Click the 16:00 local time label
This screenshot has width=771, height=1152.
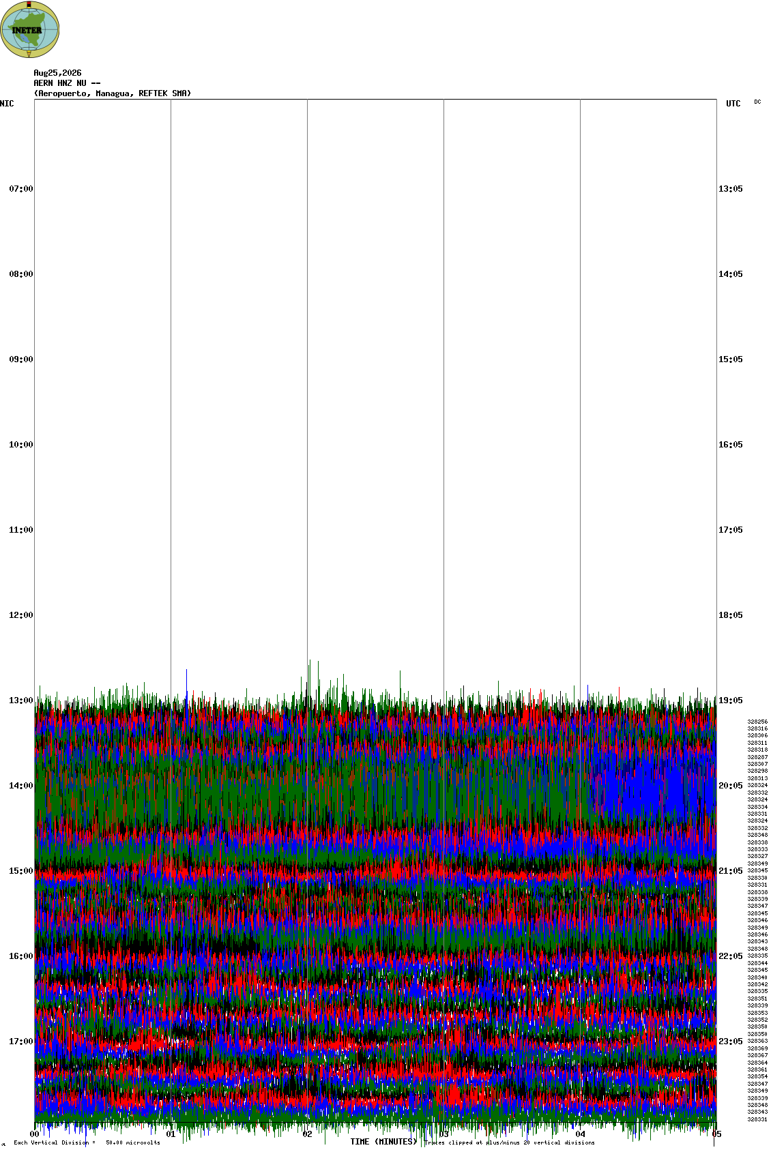point(21,956)
